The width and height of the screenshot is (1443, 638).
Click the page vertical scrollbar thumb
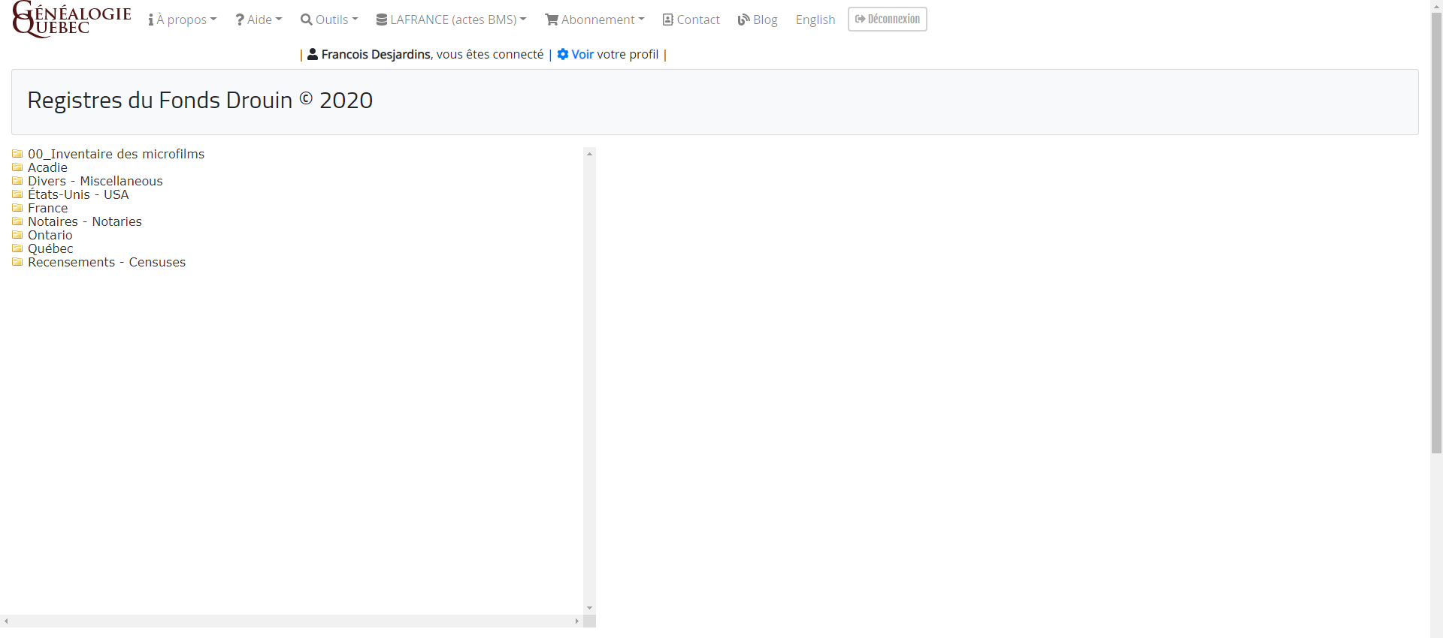pyautogui.click(x=1436, y=233)
